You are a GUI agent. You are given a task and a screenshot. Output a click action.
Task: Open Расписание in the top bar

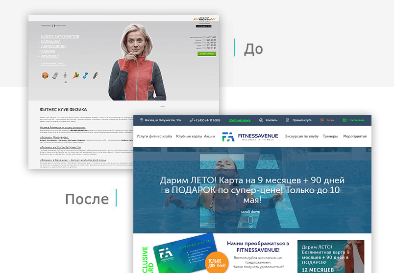(357, 120)
